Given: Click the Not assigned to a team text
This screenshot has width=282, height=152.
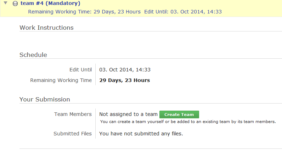Looking at the screenshot, I should [x=128, y=114].
